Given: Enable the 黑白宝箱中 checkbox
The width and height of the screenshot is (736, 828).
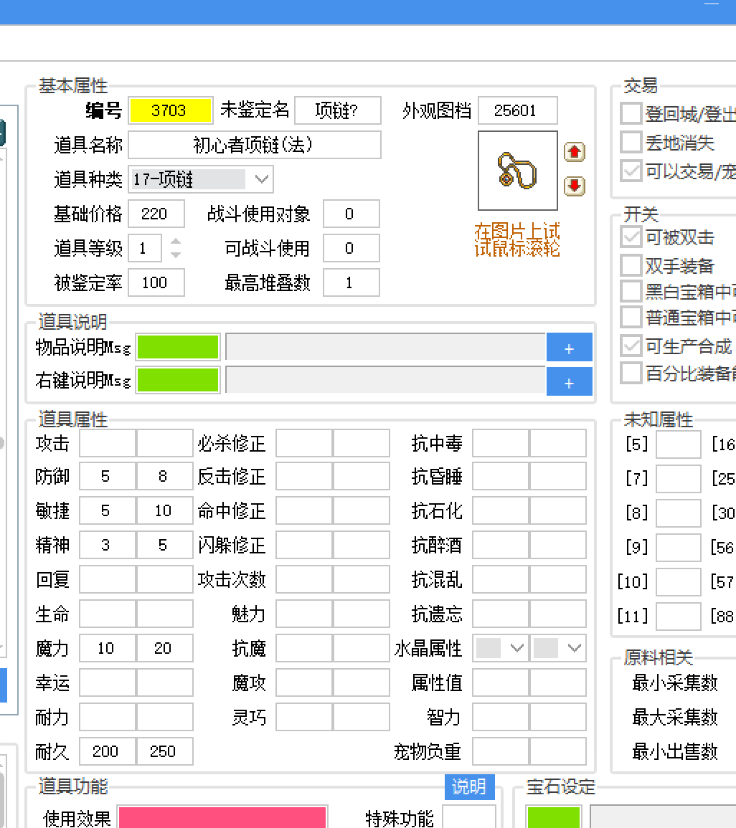Looking at the screenshot, I should pos(631,291).
